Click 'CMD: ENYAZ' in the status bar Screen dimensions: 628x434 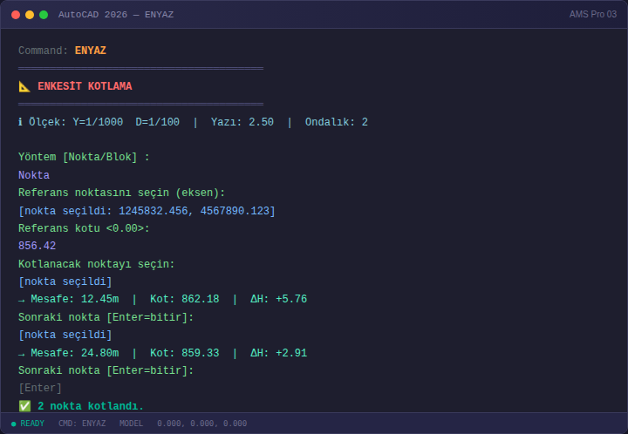point(82,424)
